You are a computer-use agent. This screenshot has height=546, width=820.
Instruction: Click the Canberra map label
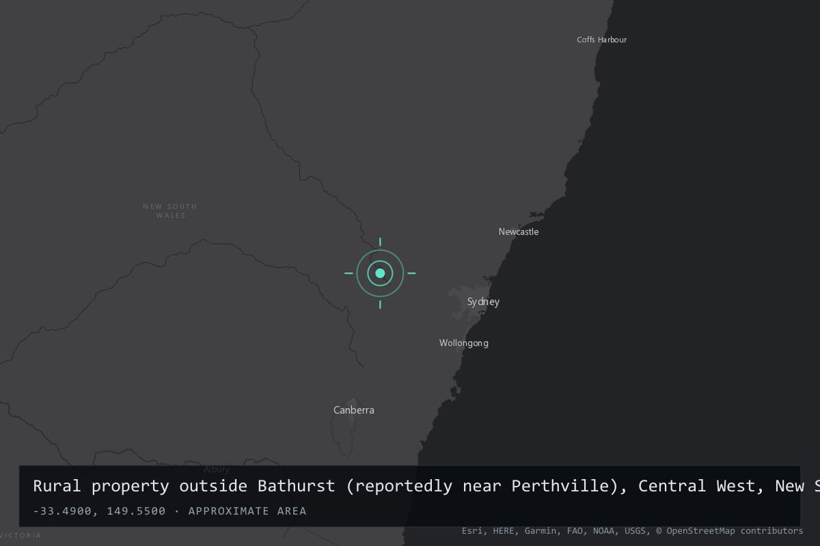click(x=354, y=410)
